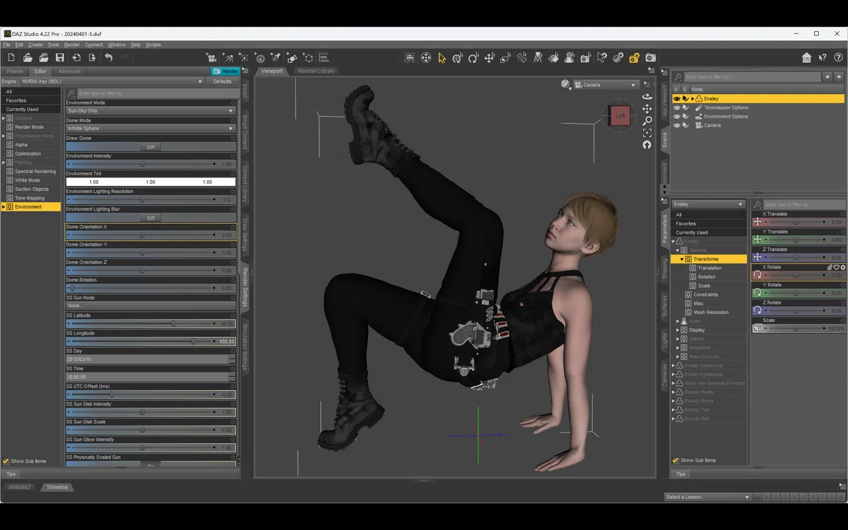The image size is (848, 530).
Task: Pick the Translate tool in toolbar
Action: click(x=490, y=58)
